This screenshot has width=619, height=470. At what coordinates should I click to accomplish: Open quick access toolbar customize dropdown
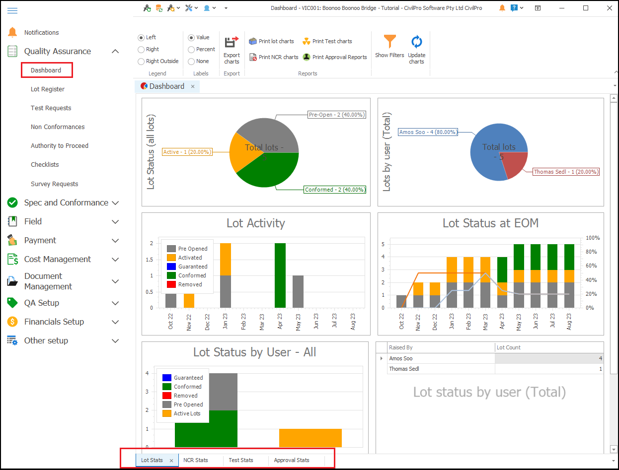(x=226, y=8)
